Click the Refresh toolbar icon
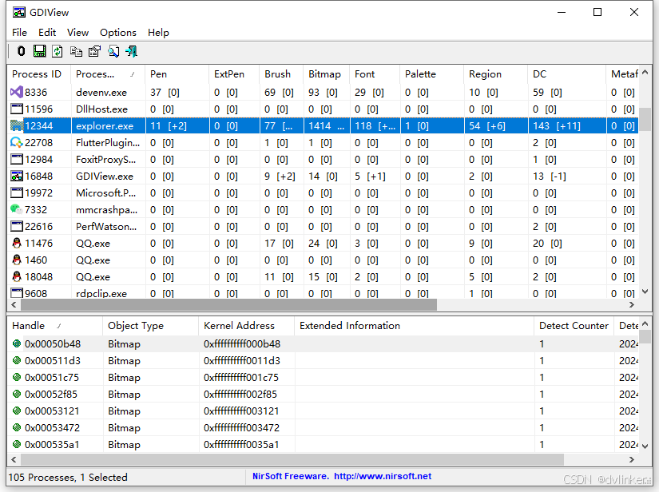Image resolution: width=659 pixels, height=492 pixels. pos(58,51)
